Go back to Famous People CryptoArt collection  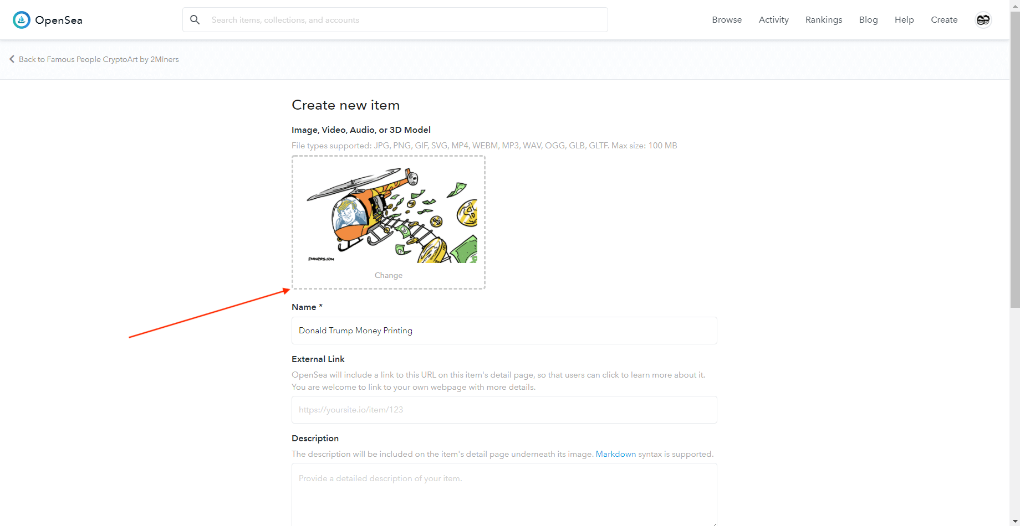pos(99,59)
